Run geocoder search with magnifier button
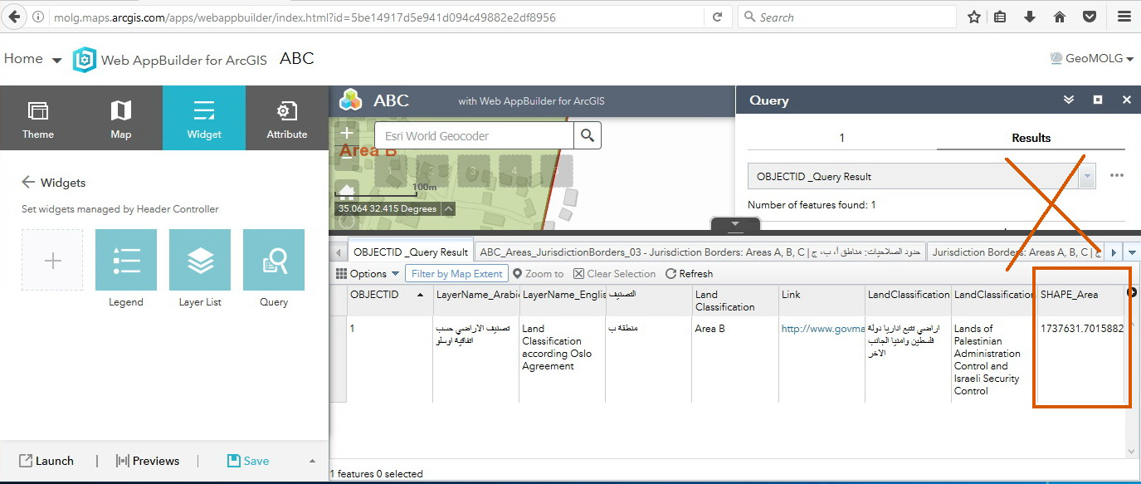 pos(588,135)
